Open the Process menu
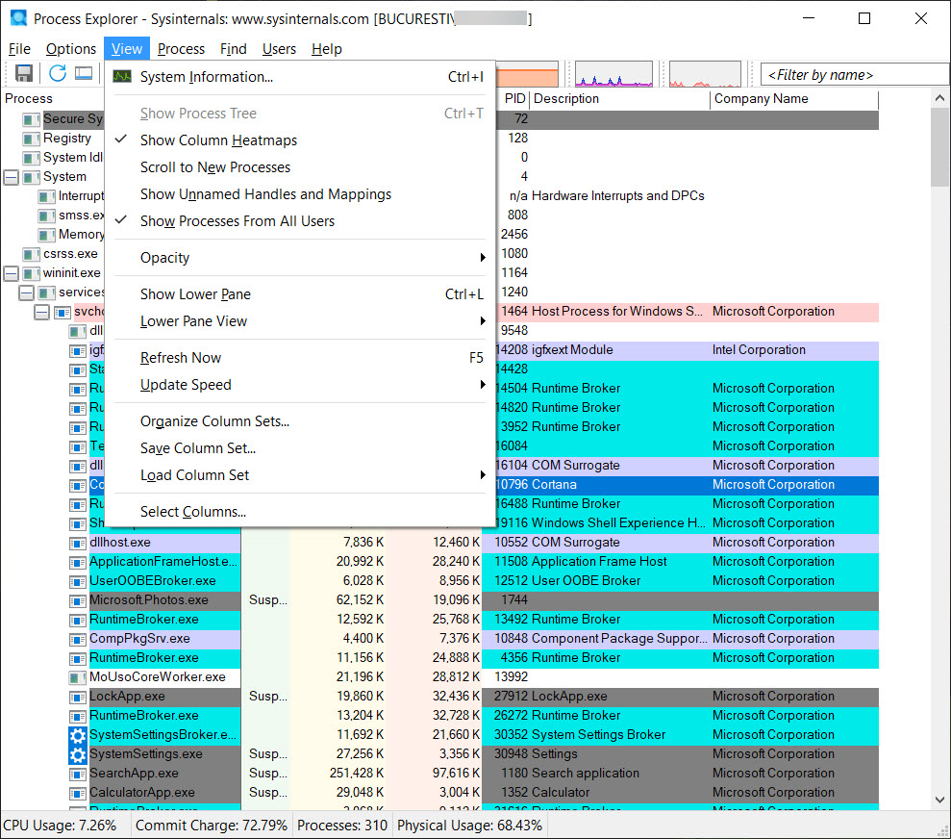 click(x=181, y=48)
